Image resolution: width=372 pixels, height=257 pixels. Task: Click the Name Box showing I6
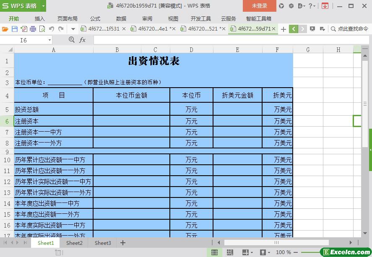click(x=23, y=40)
